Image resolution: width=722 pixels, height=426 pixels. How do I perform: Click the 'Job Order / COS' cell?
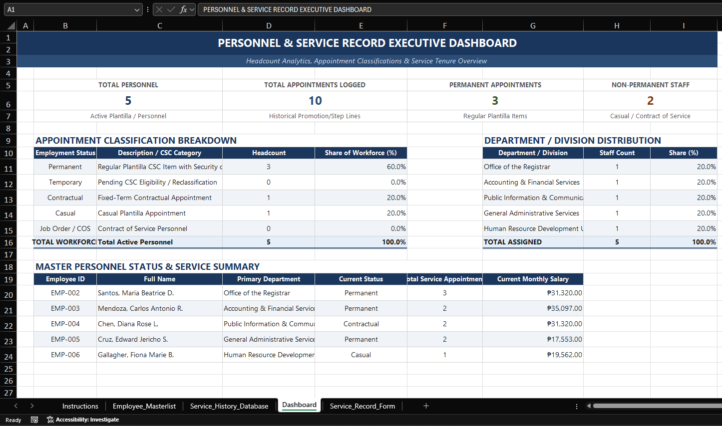pos(65,228)
